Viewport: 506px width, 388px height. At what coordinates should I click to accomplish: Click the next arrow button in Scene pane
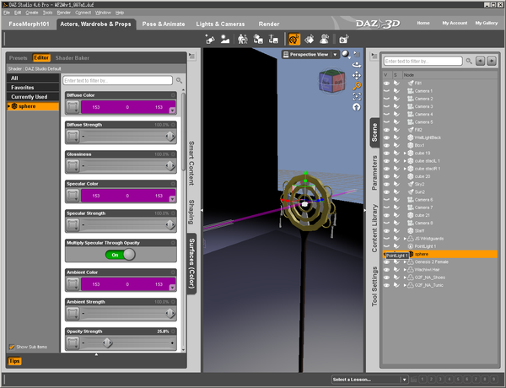492,61
